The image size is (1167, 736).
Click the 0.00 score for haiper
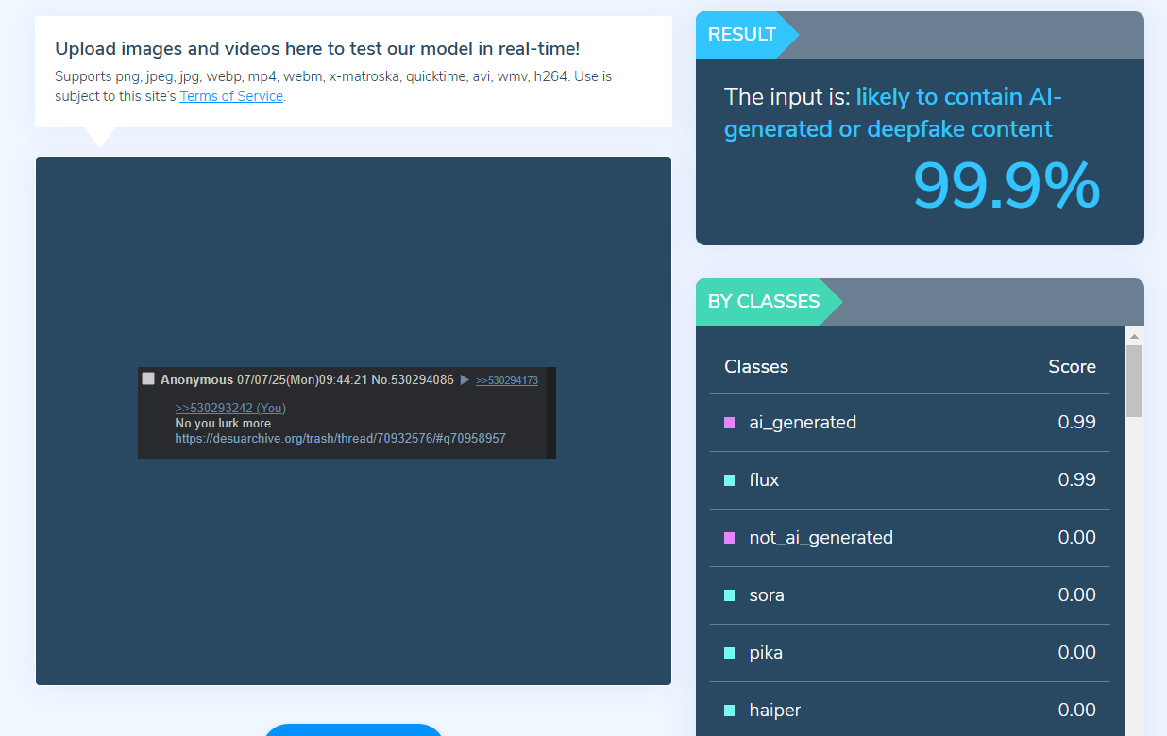[1076, 711]
